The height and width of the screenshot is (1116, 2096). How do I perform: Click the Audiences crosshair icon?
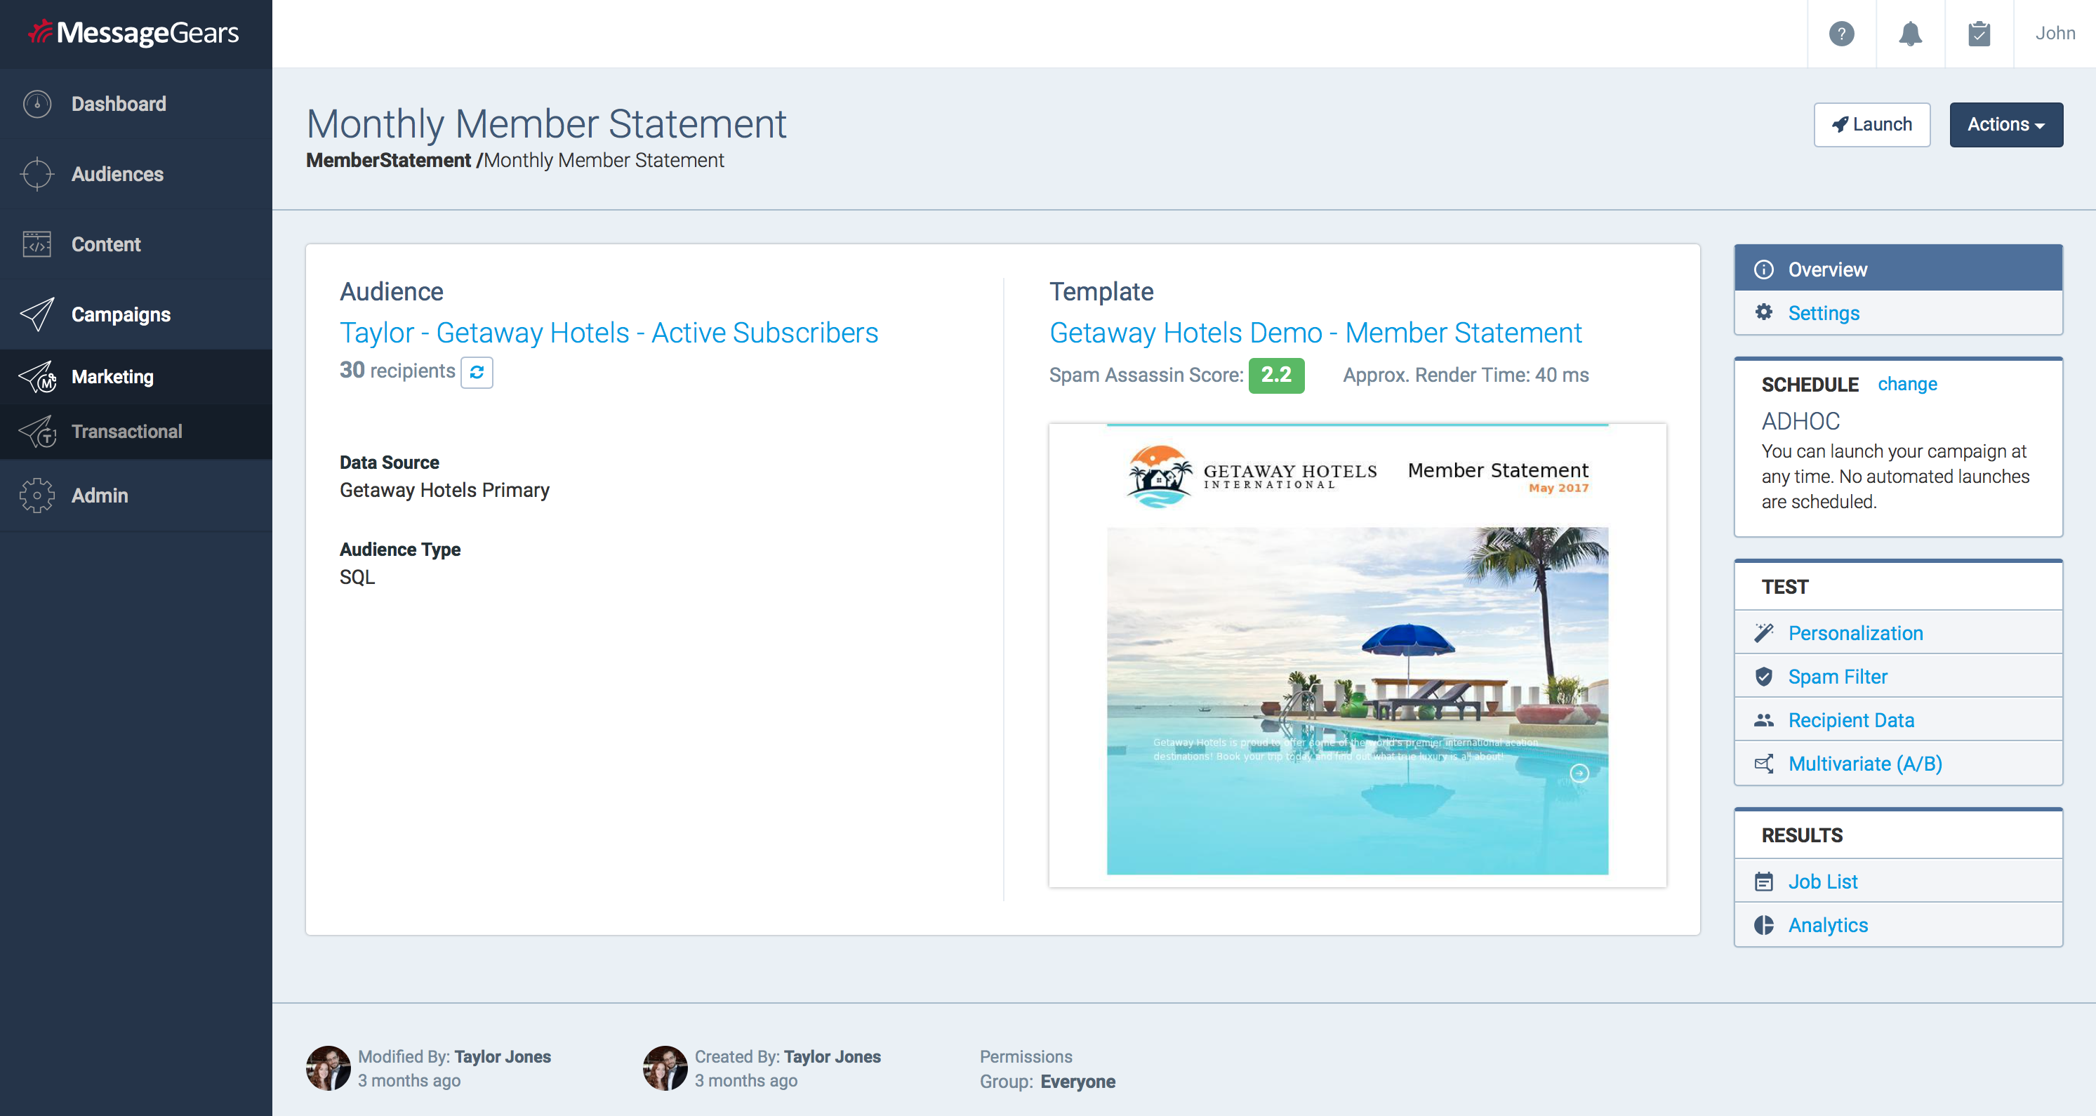click(x=37, y=174)
